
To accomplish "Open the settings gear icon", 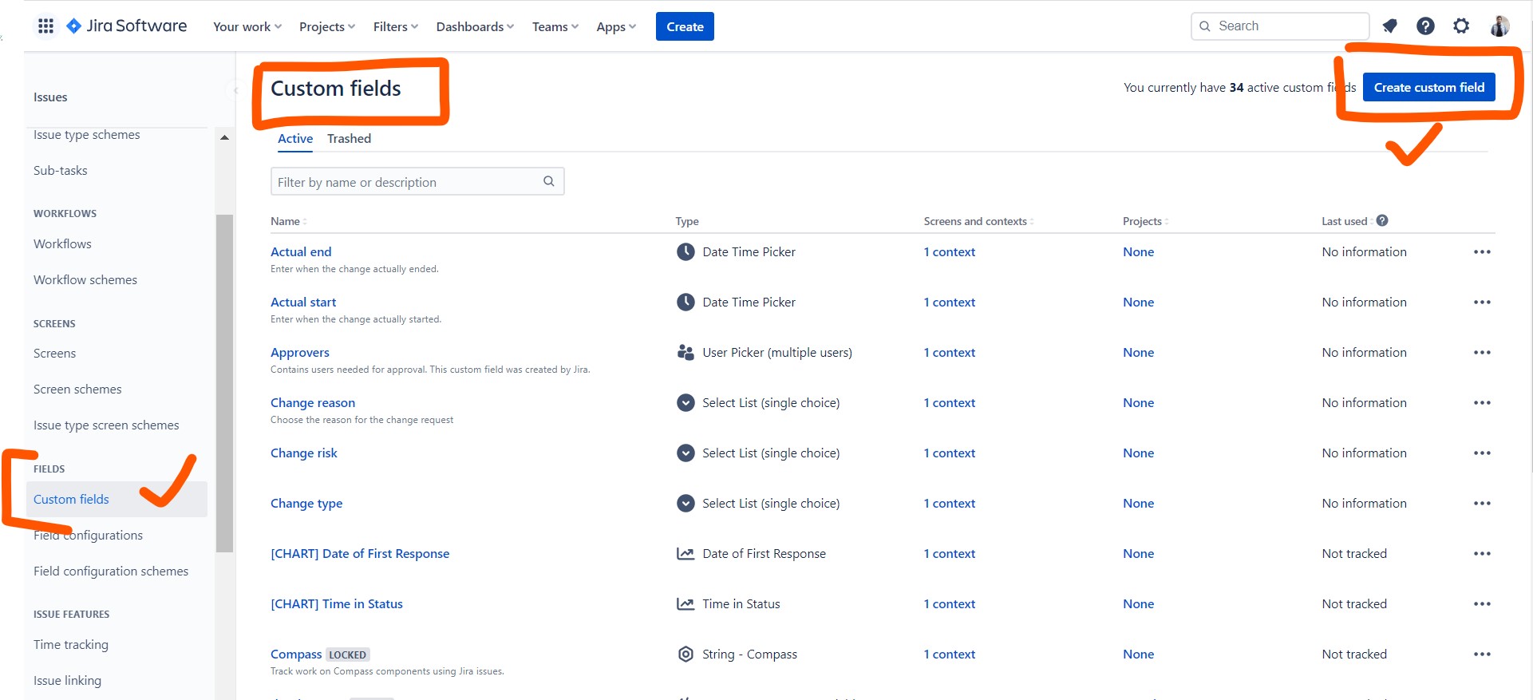I will [1460, 26].
